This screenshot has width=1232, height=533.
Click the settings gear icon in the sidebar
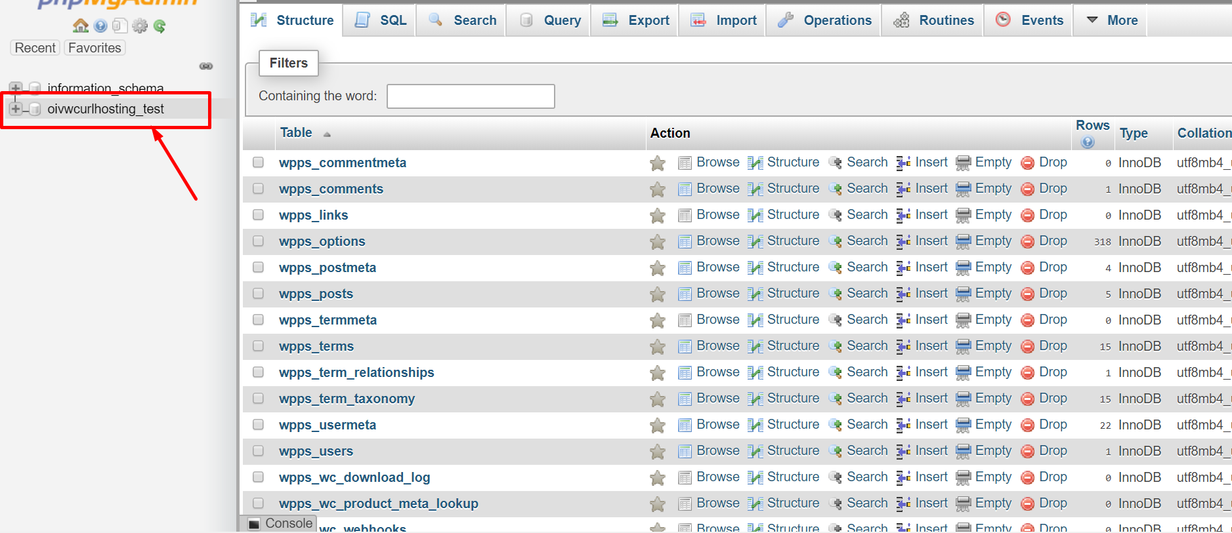pyautogui.click(x=140, y=26)
